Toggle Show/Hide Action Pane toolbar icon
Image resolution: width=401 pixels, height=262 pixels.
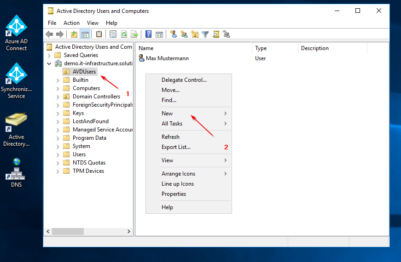tap(159, 34)
